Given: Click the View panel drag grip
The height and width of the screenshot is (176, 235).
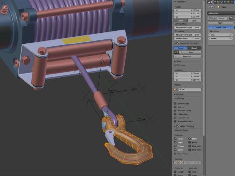Looking at the screenshot, I should [x=200, y=61].
